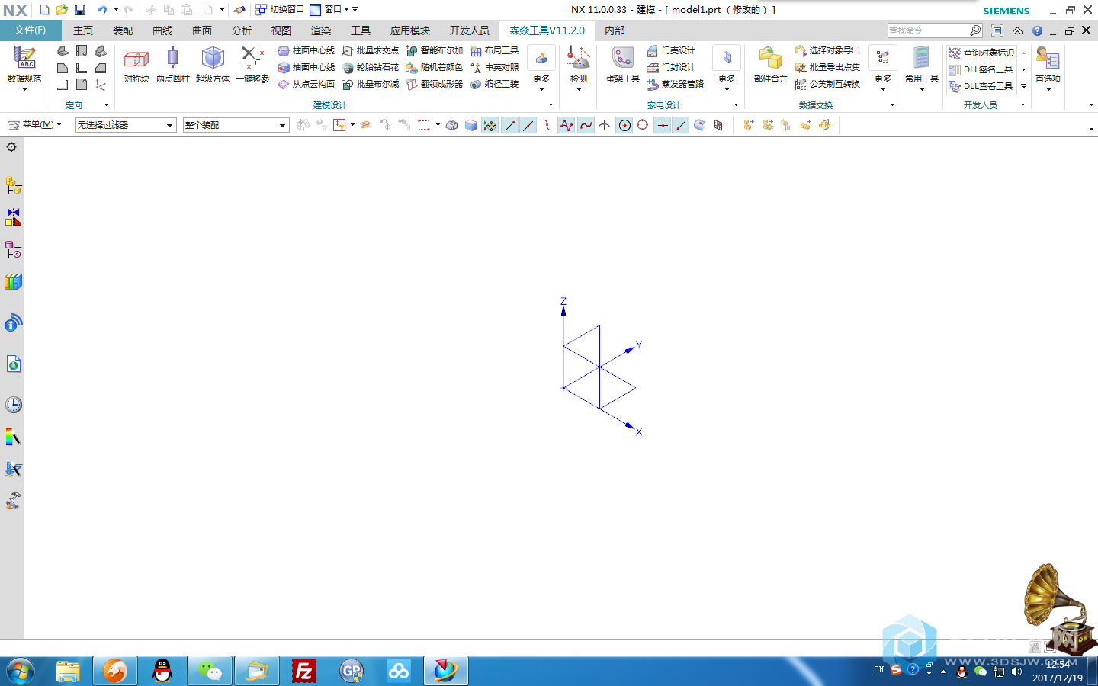Switch to the 应用模块 tab

pos(410,30)
